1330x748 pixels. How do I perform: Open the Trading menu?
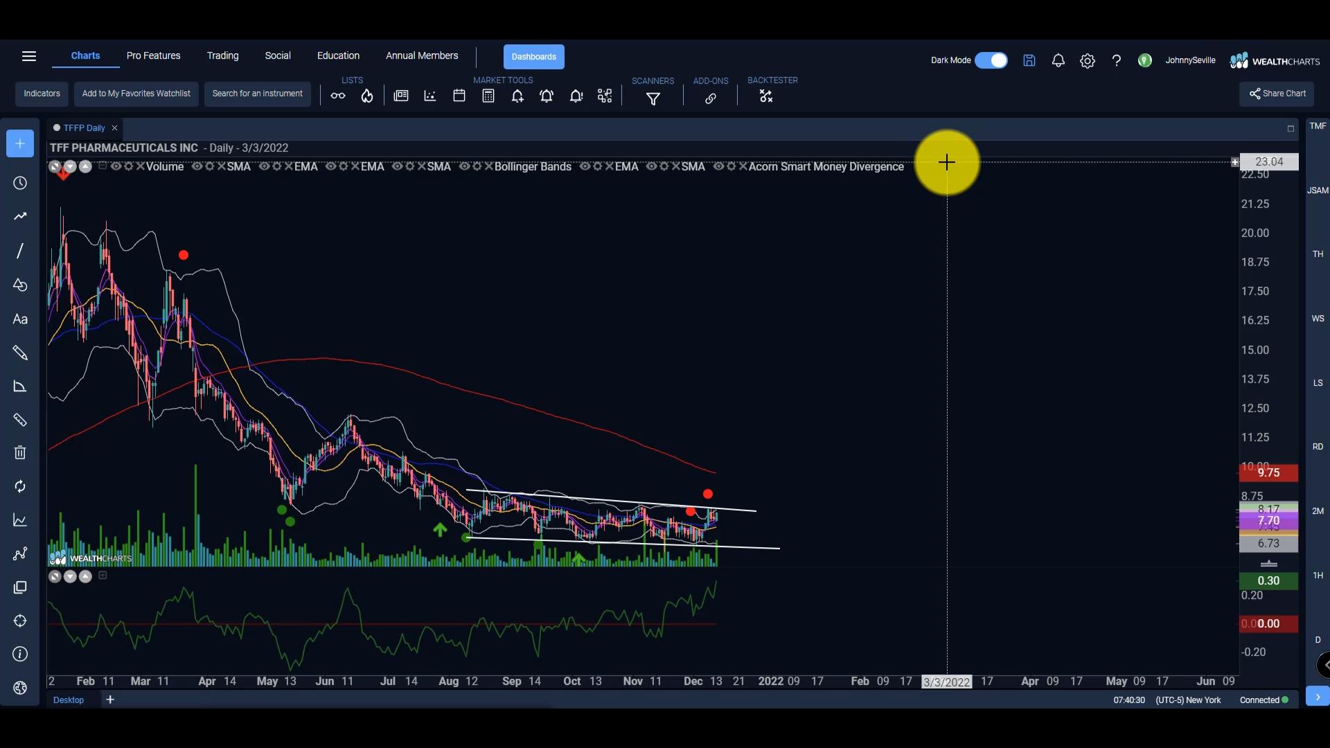coord(223,55)
